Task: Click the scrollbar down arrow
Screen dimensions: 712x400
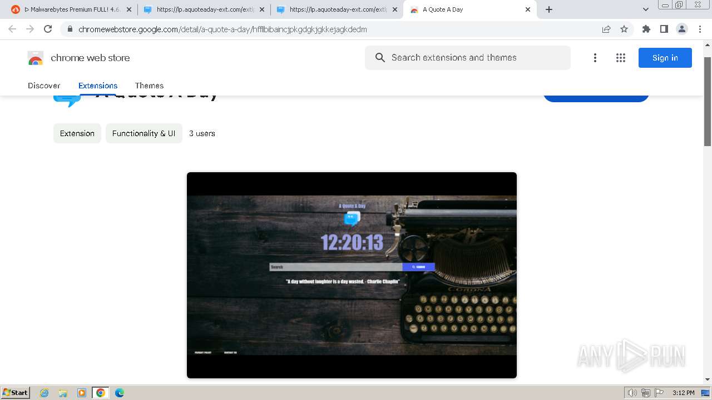Action: [708, 379]
